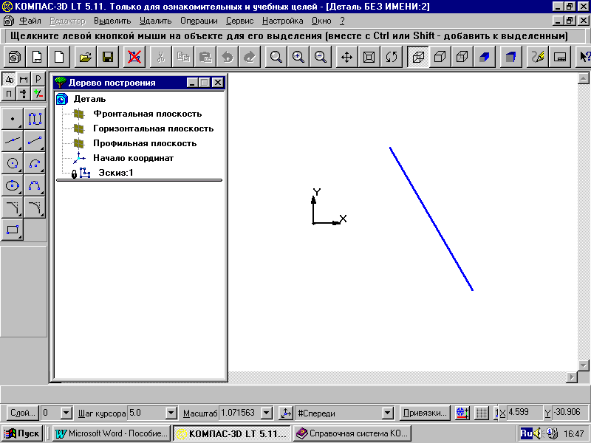
Task: Enable hidden lines removed display mode
Action: coord(440,57)
